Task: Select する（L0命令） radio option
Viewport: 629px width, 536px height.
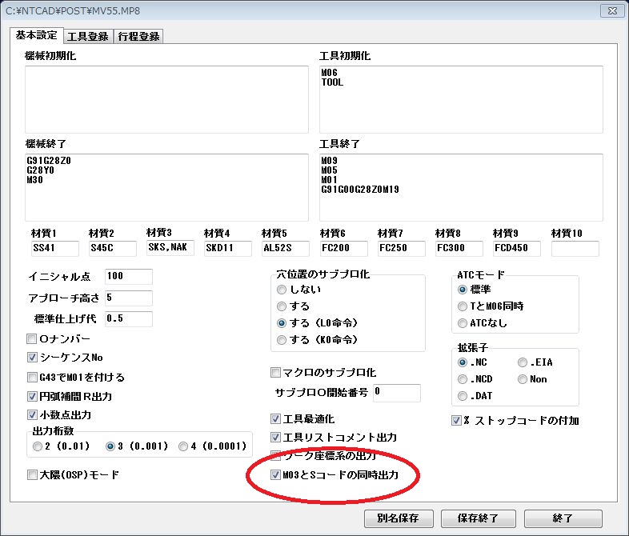Action: (x=282, y=323)
